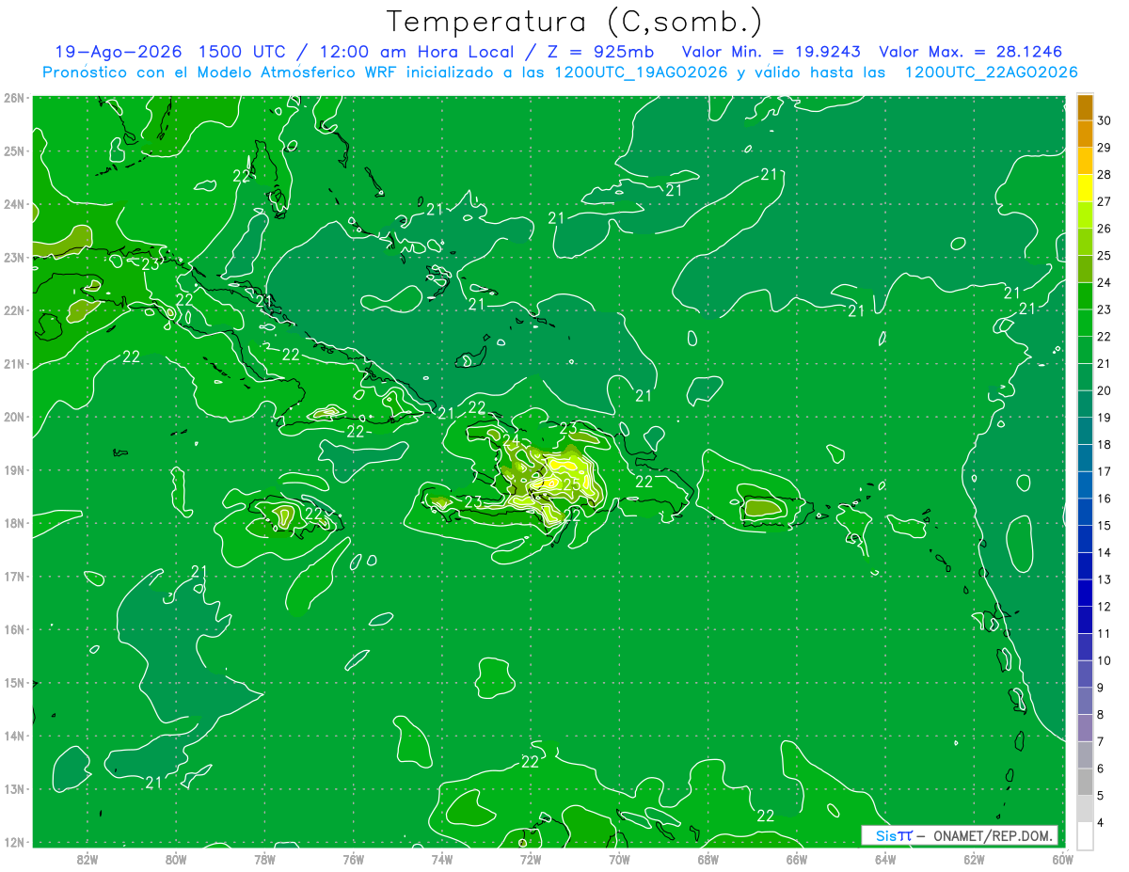
Task: Click the latitude axis label "26N"
Action: 13,98
